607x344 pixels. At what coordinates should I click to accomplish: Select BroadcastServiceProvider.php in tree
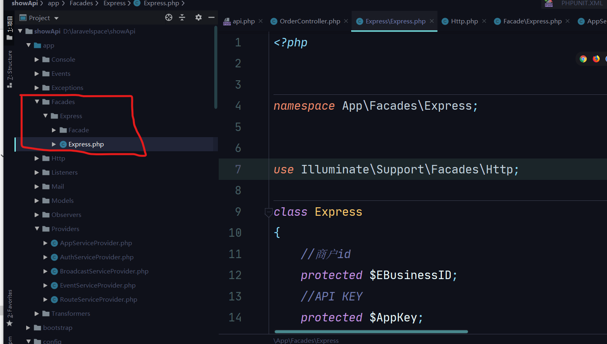pos(104,271)
